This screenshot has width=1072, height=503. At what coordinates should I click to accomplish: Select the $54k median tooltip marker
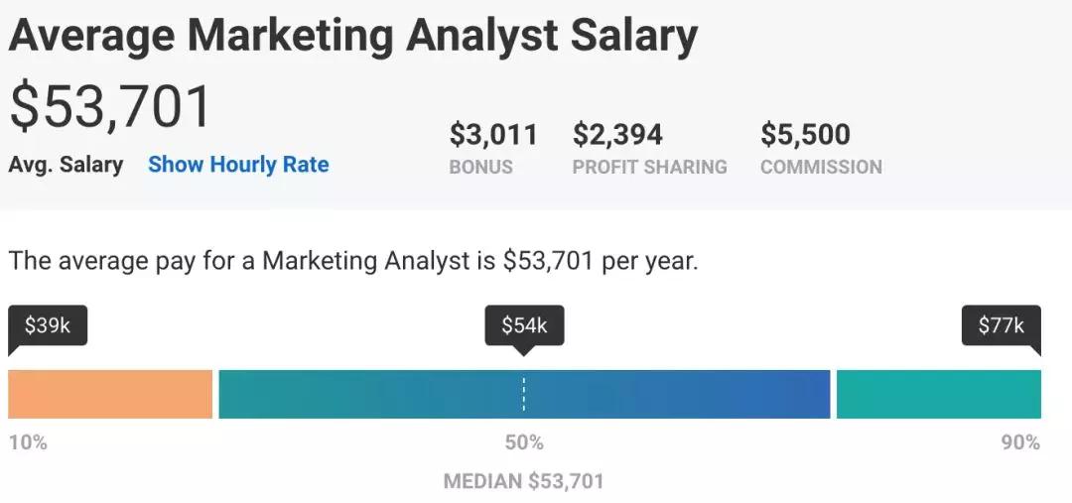click(524, 326)
